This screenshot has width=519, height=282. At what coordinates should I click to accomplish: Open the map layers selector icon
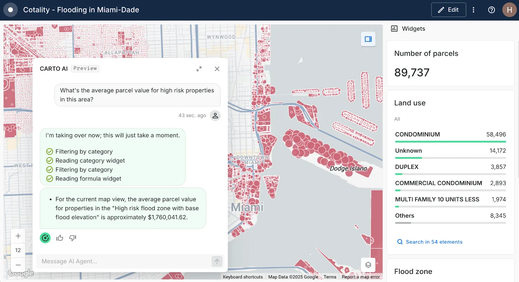coord(368,265)
